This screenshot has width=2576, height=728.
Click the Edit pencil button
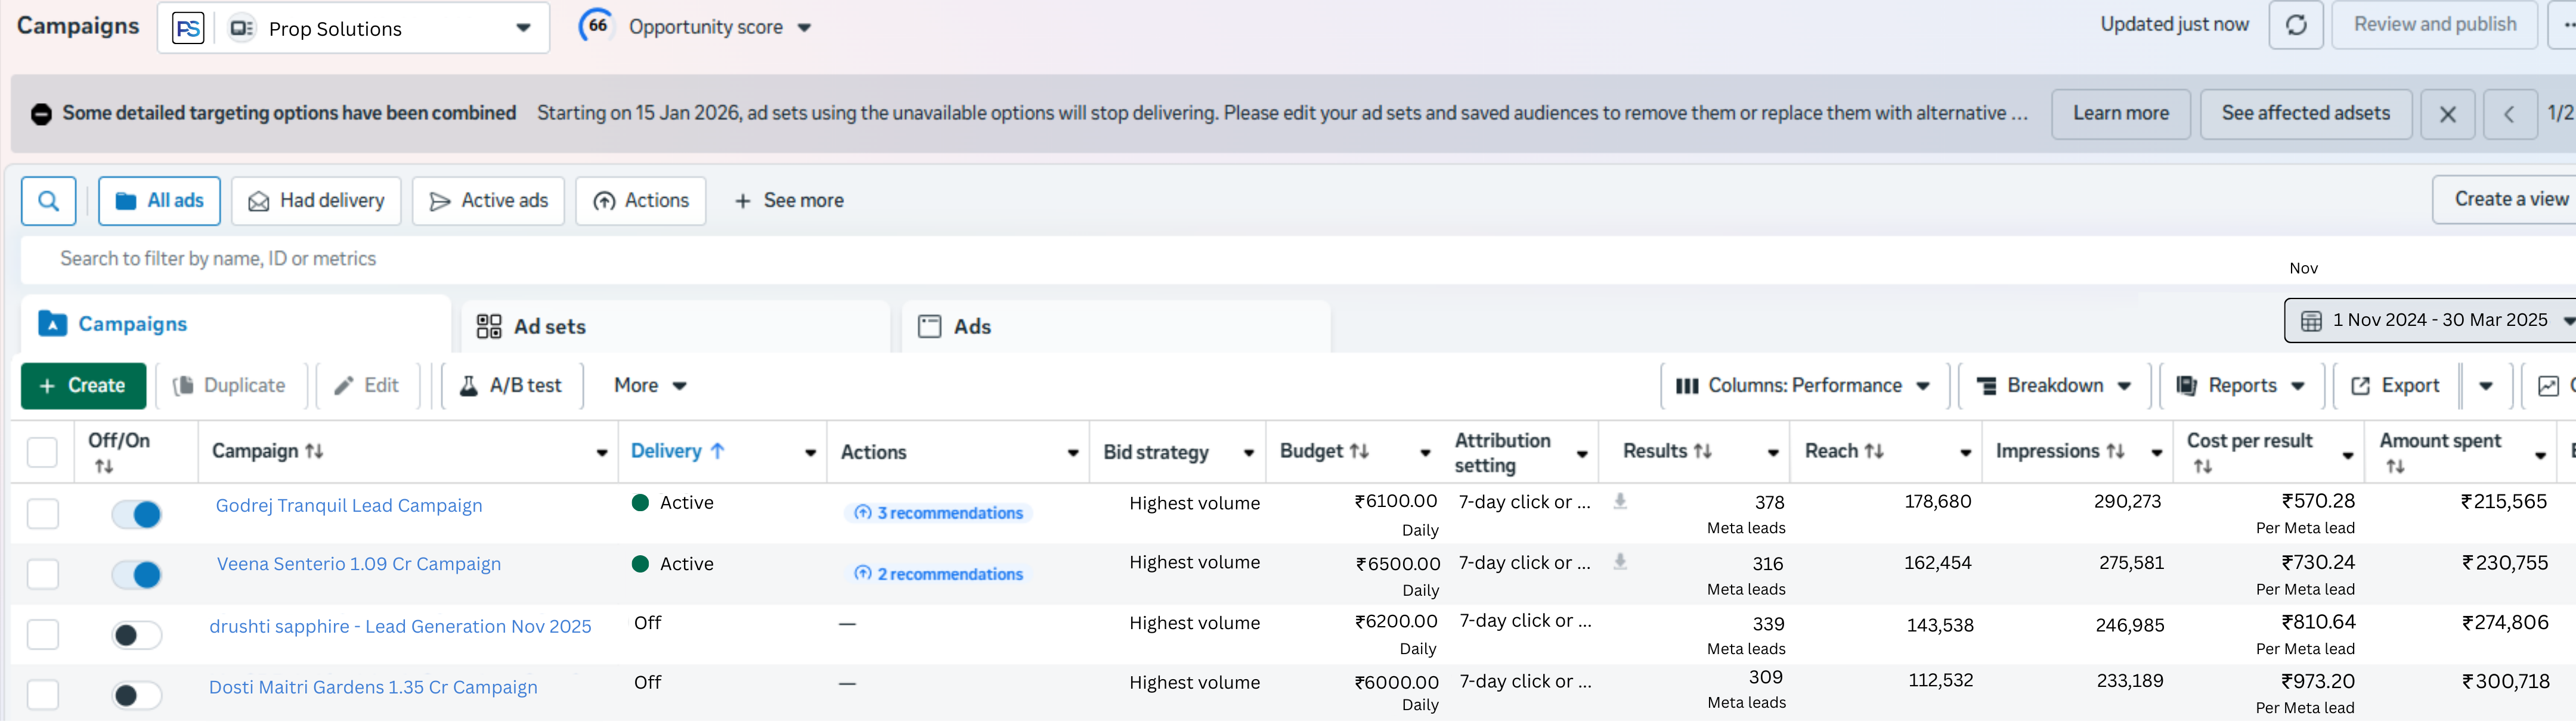[367, 385]
